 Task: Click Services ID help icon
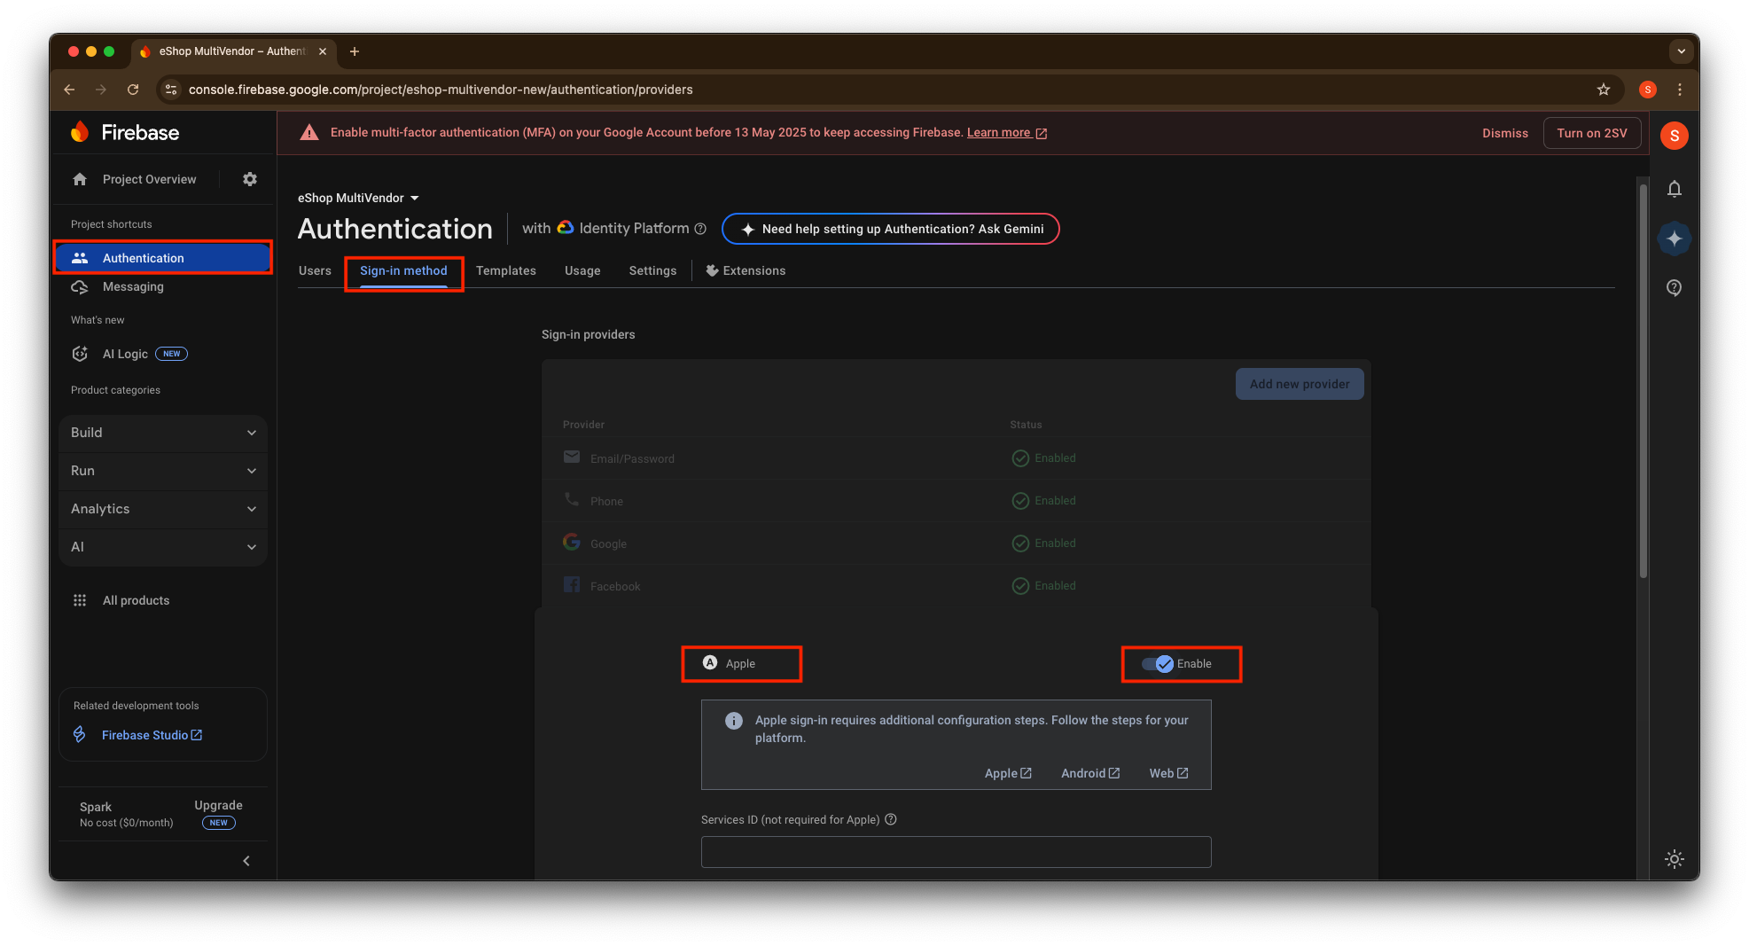point(891,819)
